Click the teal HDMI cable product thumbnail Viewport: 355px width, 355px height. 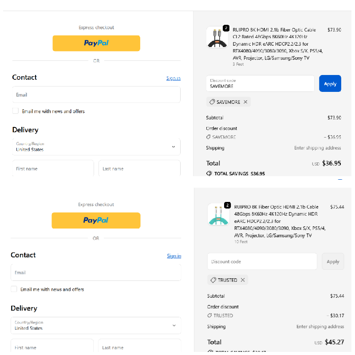coord(218,215)
